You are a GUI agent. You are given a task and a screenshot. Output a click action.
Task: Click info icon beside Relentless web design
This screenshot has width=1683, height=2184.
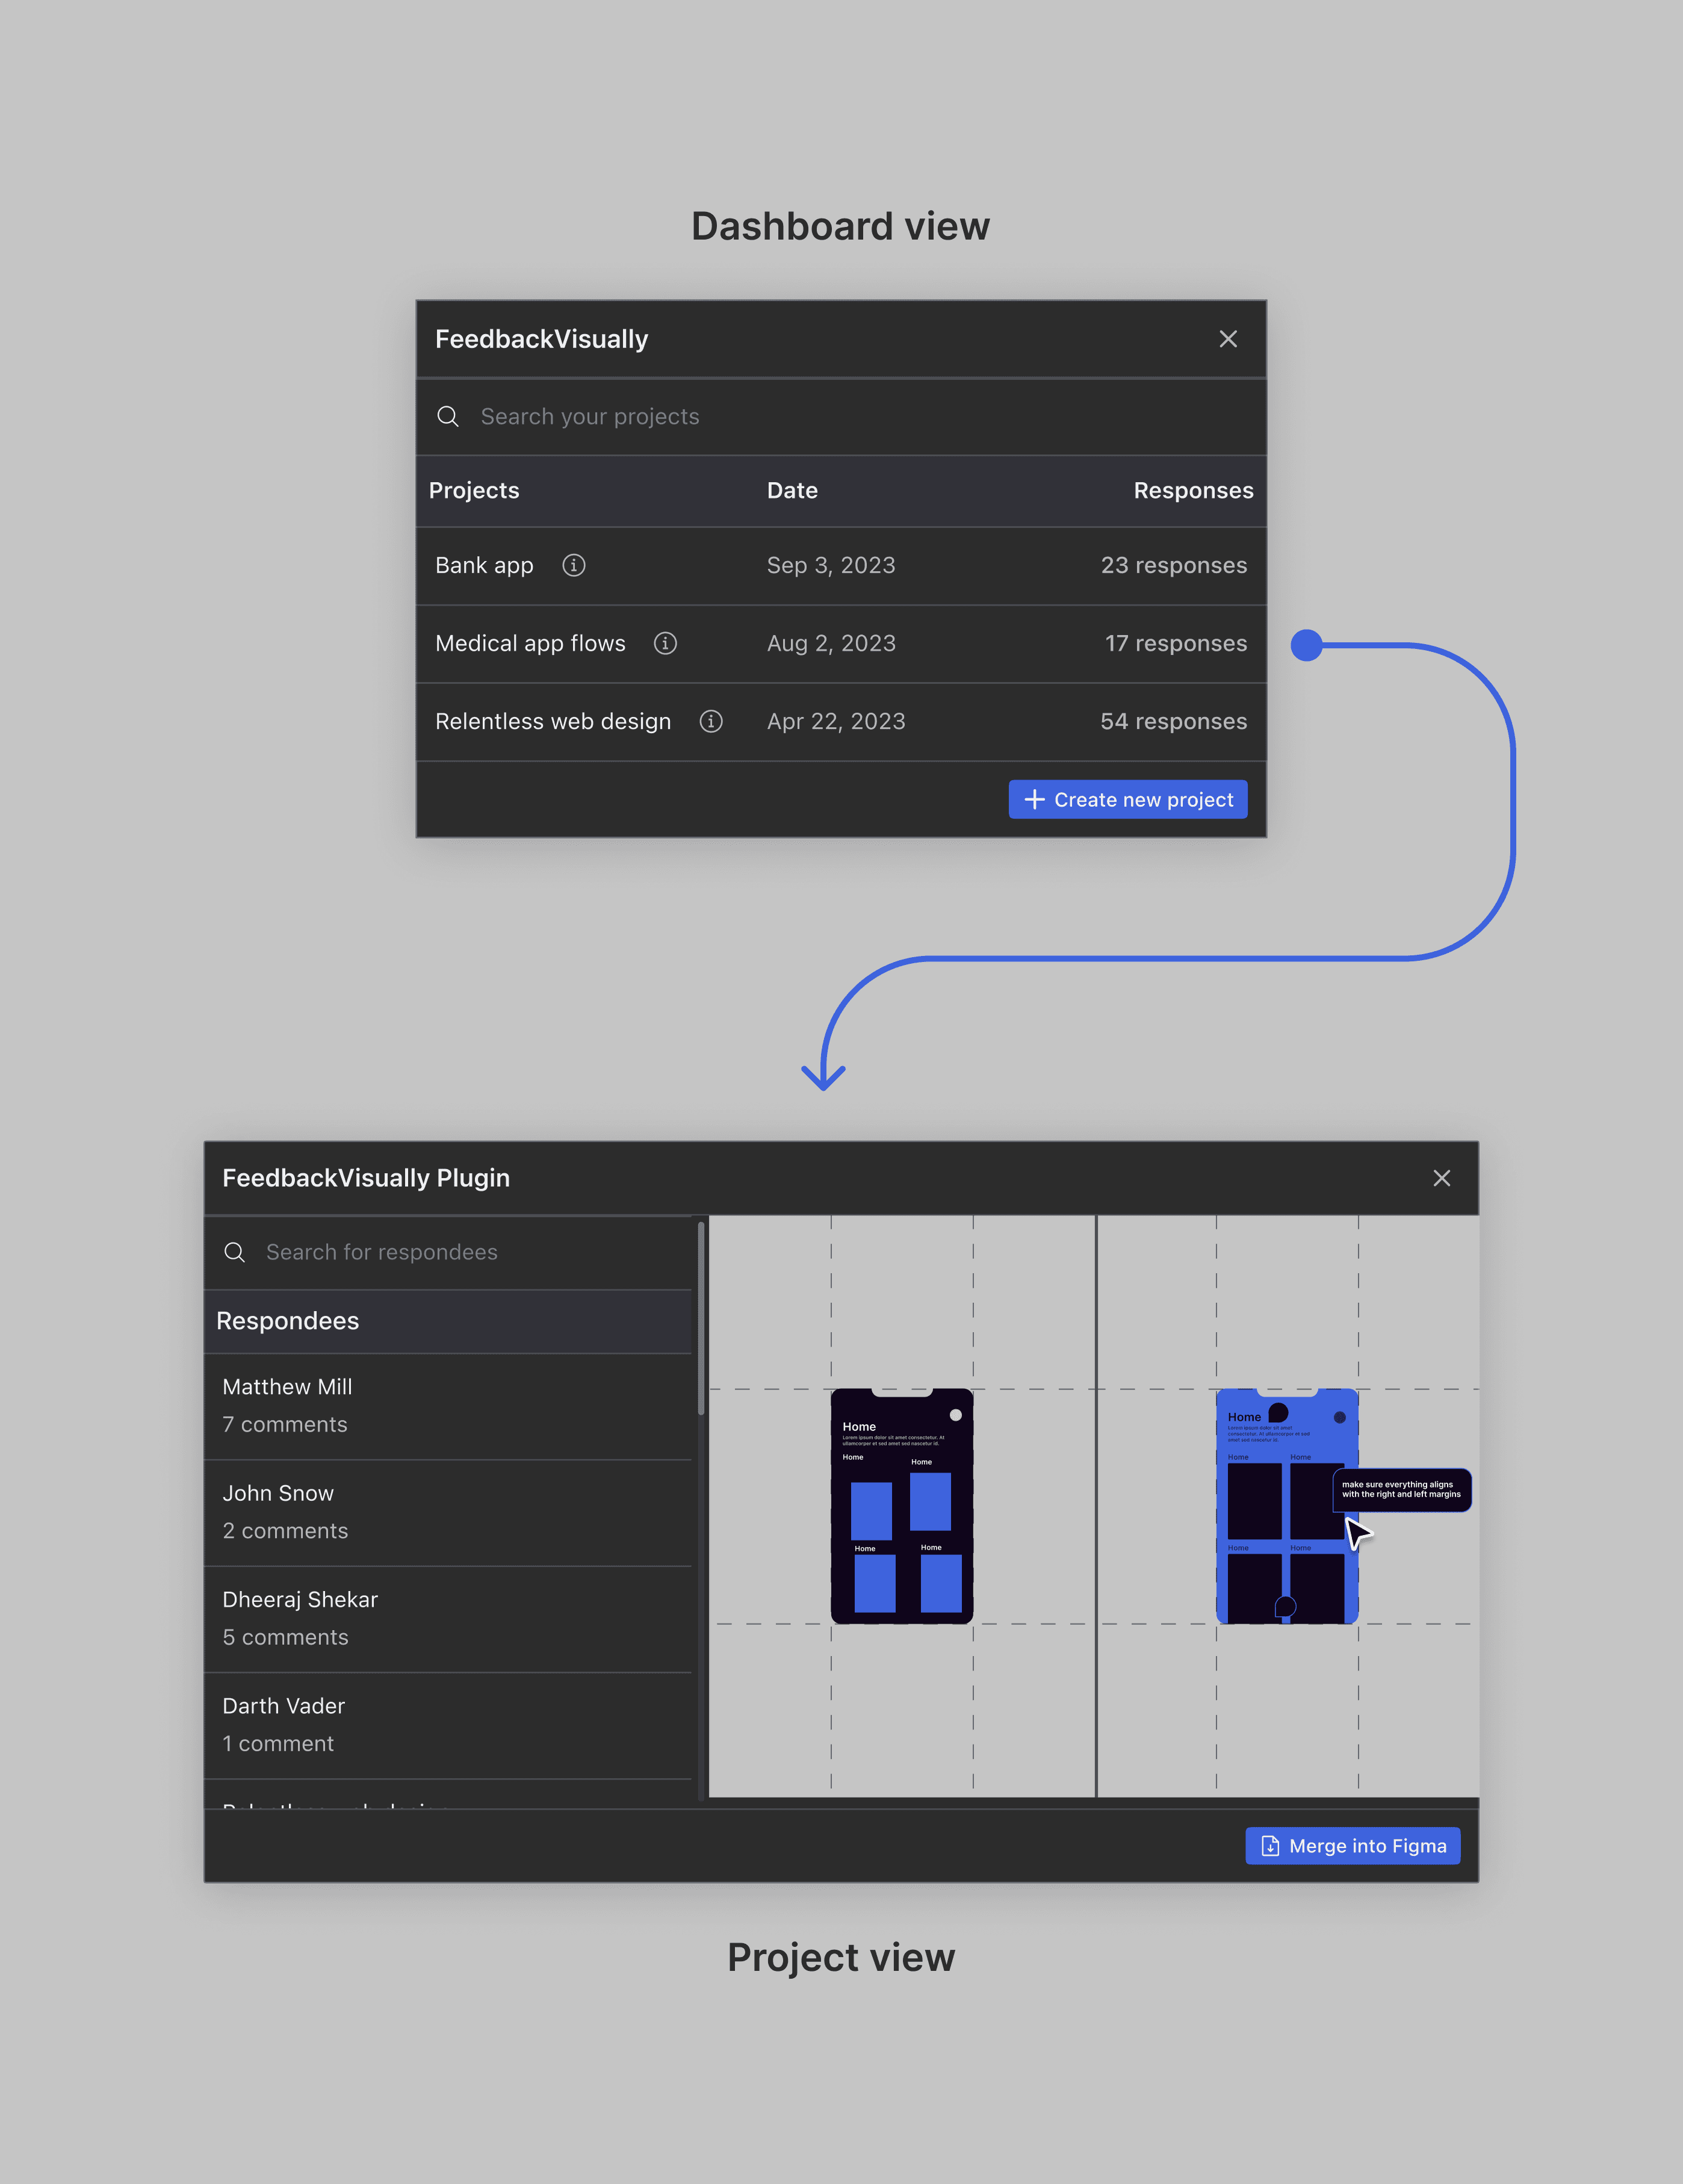tap(711, 721)
